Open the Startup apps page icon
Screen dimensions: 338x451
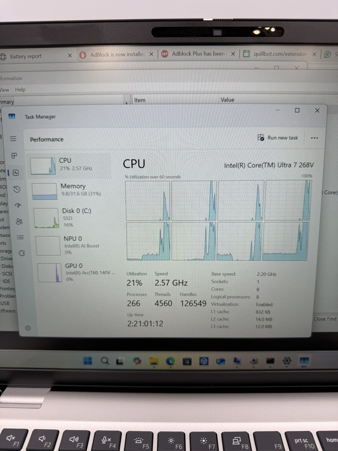click(18, 205)
